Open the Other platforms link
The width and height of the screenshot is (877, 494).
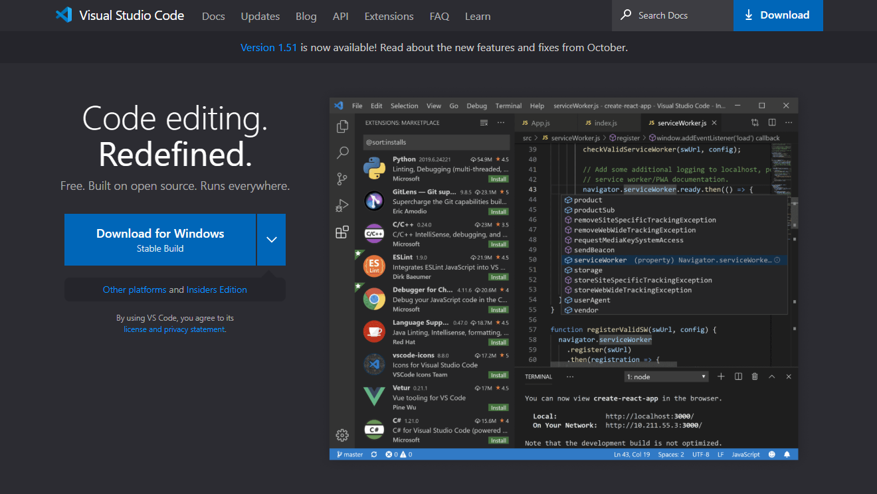pyautogui.click(x=134, y=289)
